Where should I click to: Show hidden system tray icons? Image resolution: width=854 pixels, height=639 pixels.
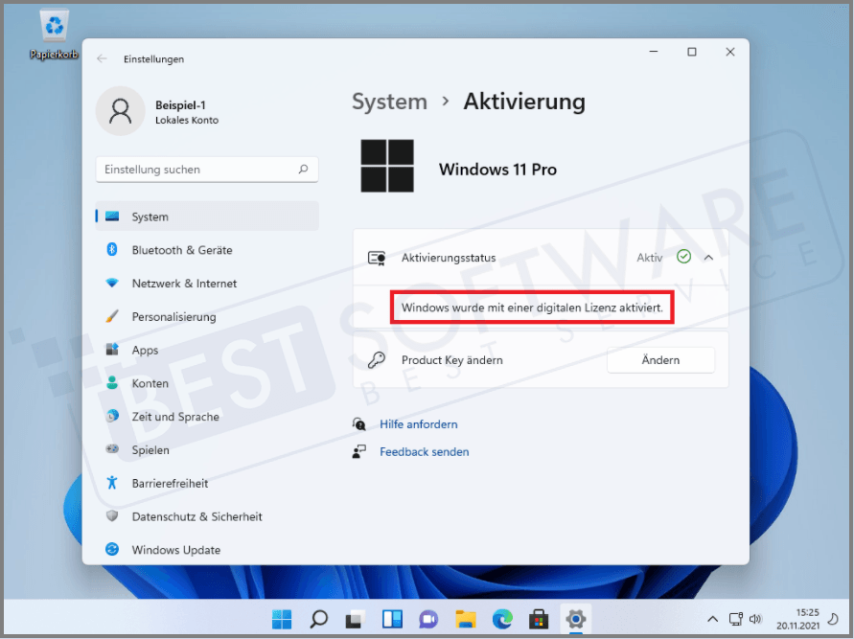pos(713,619)
